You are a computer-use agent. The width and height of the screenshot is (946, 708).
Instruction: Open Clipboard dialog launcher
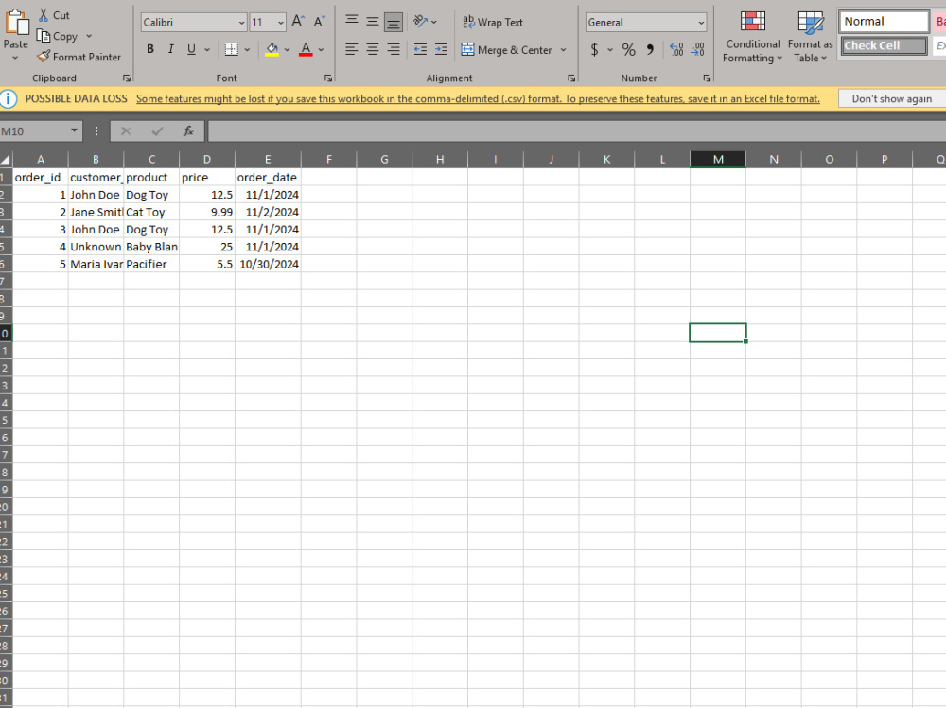[x=127, y=78]
